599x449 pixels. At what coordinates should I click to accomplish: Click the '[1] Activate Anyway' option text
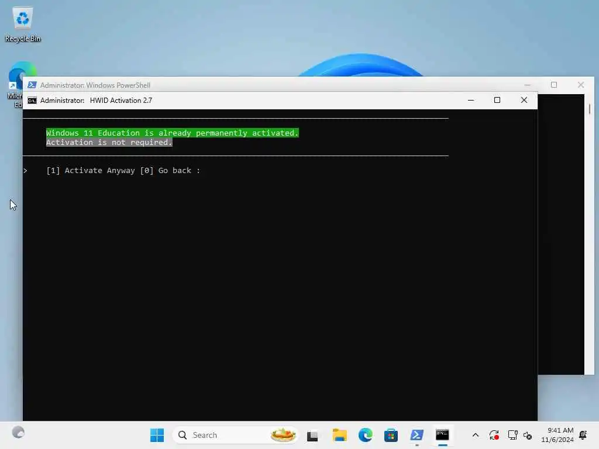[x=91, y=171]
